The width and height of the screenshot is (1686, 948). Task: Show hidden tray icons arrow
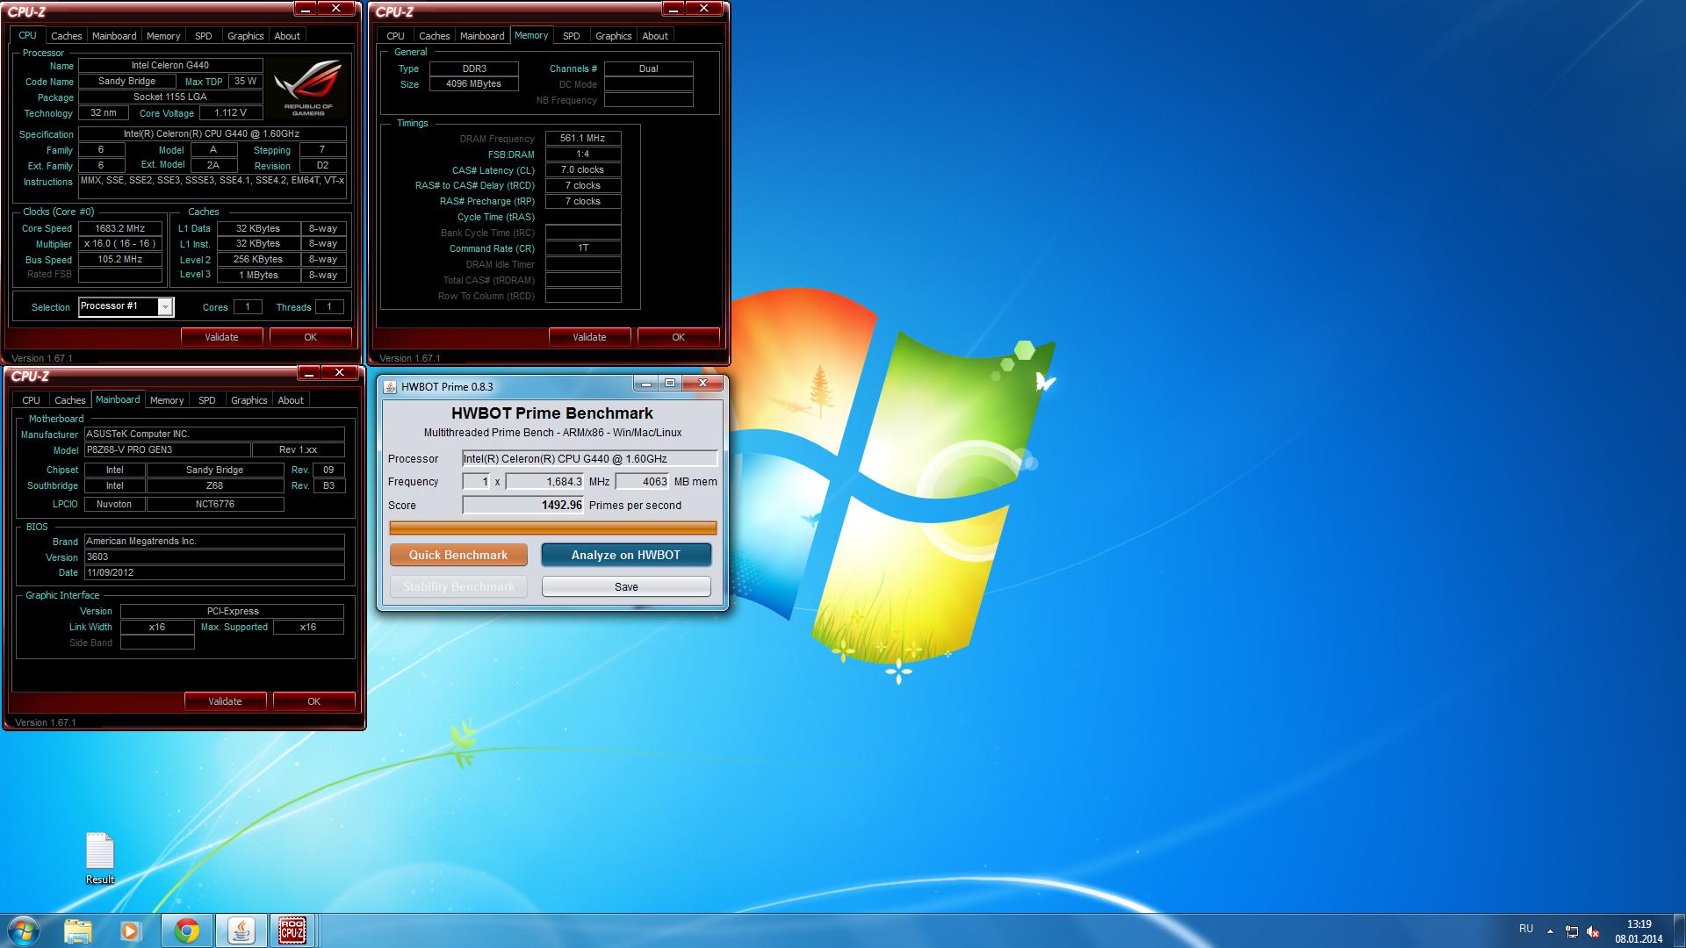1550,931
